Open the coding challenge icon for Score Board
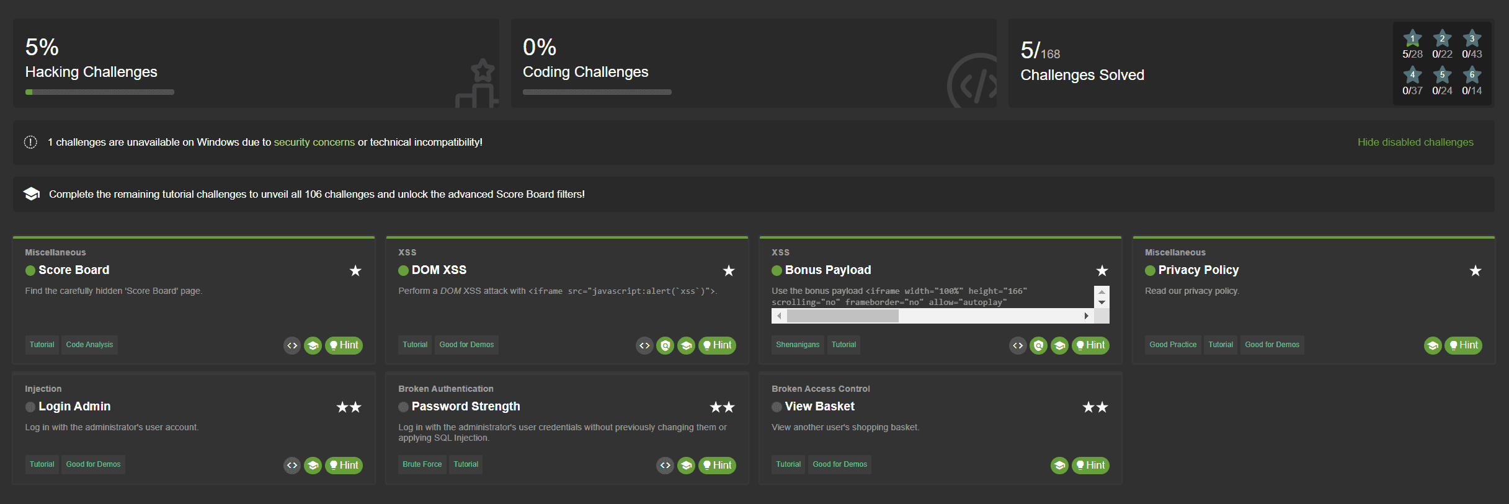 click(x=292, y=345)
